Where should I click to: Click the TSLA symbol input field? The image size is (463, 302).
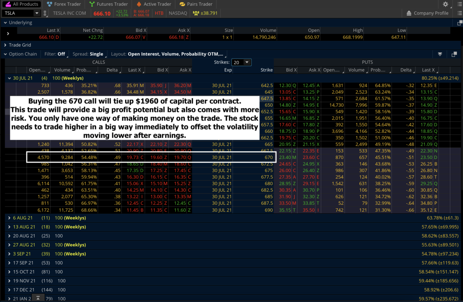click(x=18, y=13)
